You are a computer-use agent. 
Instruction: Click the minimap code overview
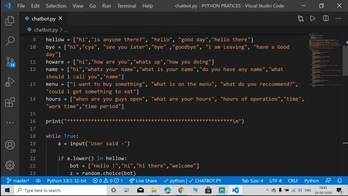pyautogui.click(x=325, y=60)
